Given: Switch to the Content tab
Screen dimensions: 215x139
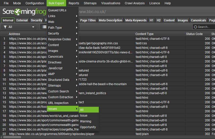Looking at the screenshot, I should tap(169, 20).
